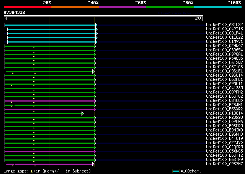Image resolution: width=245 pixels, height=174 pixels.
Task: Click the purple arrowhead on the B6SXR2 row
Action: click(x=95, y=109)
